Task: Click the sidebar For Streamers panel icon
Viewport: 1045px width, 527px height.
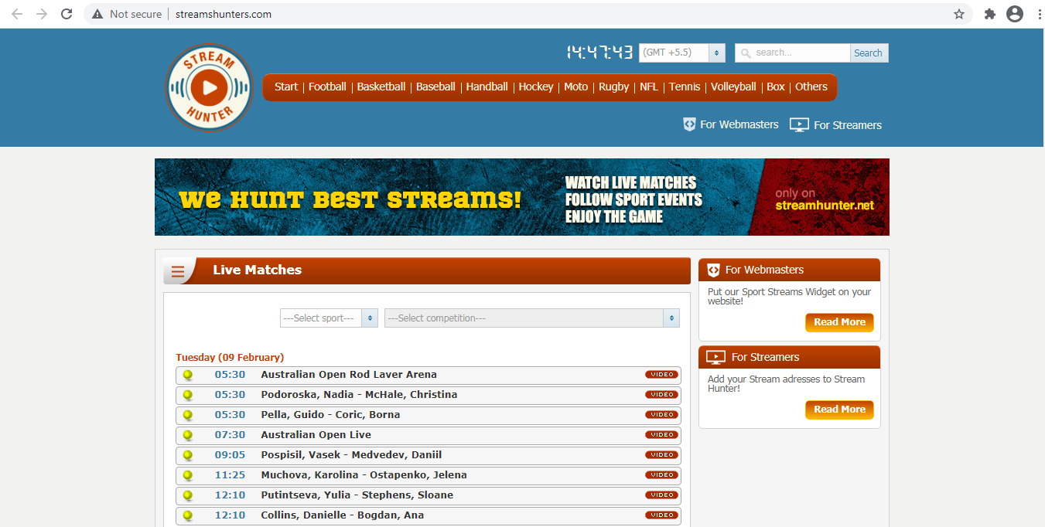Action: tap(716, 358)
